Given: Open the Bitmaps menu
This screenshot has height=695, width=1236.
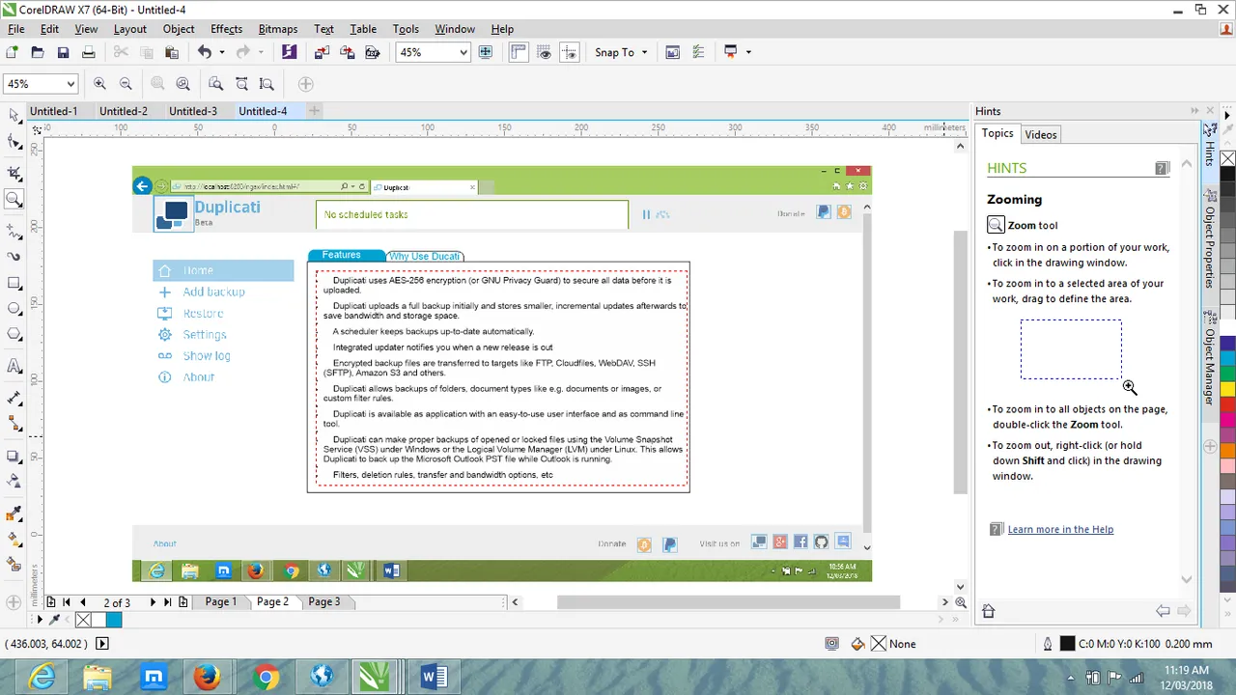Looking at the screenshot, I should point(277,29).
